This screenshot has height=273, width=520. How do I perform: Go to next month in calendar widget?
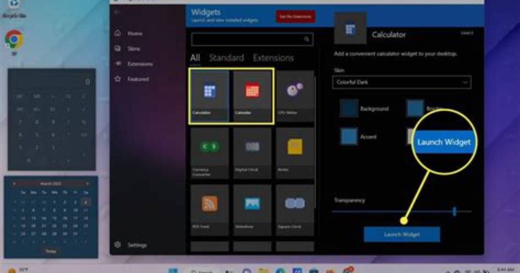pyautogui.click(x=87, y=183)
